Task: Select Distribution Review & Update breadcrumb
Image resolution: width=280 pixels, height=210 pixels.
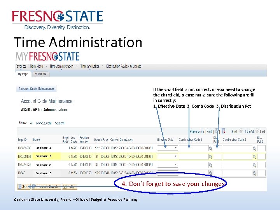Action: click(x=124, y=66)
